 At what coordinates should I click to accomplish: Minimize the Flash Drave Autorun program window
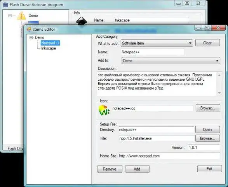click(x=179, y=3)
